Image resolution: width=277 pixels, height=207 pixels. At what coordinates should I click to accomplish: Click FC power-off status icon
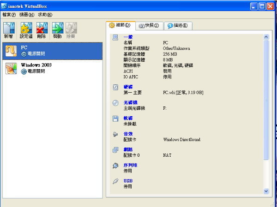click(24, 54)
